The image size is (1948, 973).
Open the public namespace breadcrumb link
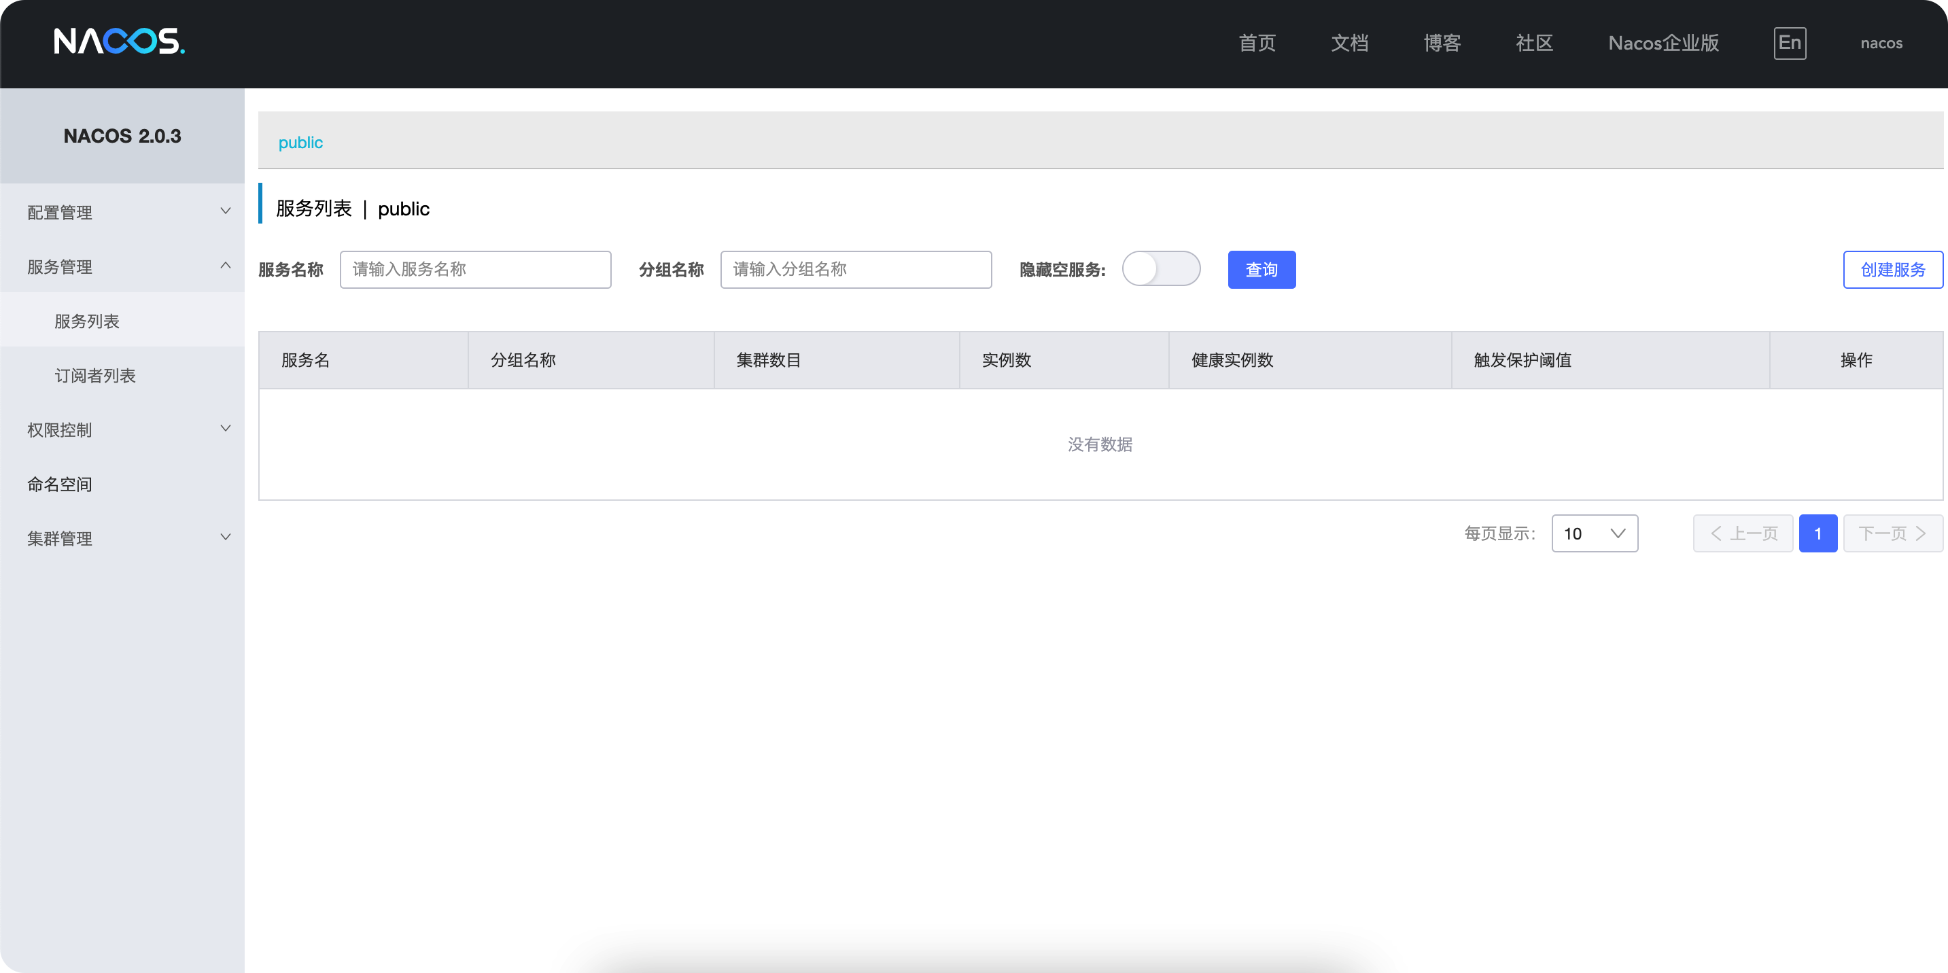click(x=300, y=142)
